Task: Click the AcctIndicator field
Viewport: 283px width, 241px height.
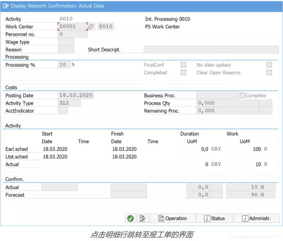Action: [63, 111]
